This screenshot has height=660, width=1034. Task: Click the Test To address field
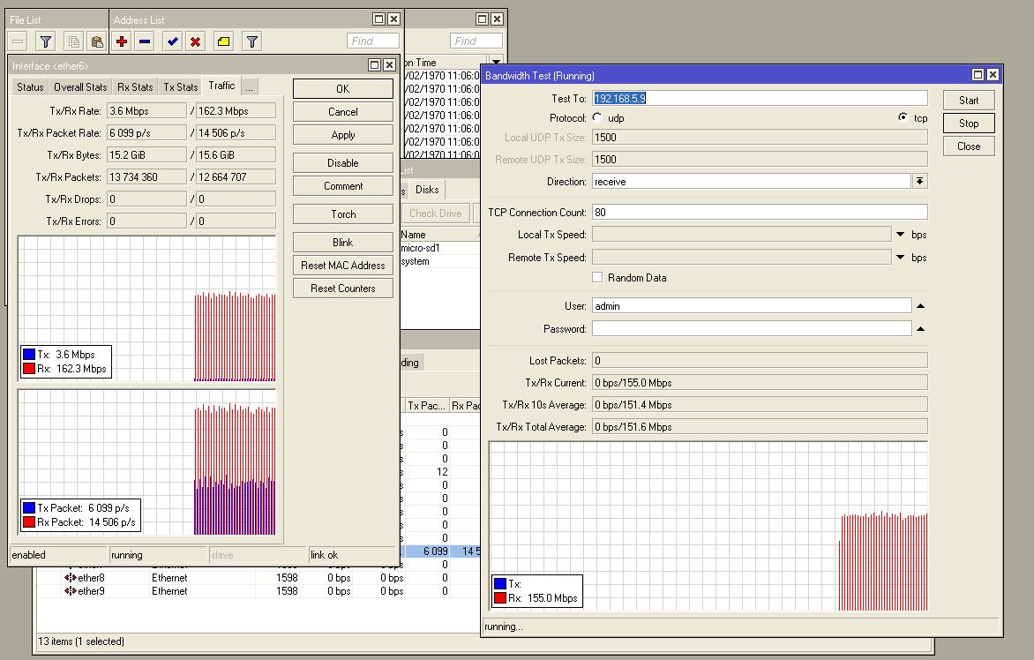pyautogui.click(x=760, y=98)
